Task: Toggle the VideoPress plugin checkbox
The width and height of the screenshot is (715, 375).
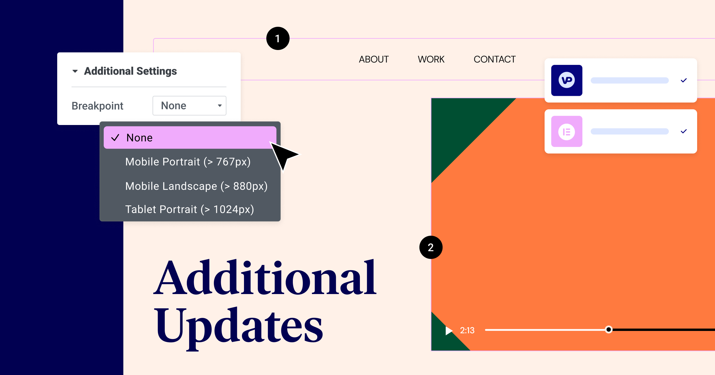Action: 684,81
